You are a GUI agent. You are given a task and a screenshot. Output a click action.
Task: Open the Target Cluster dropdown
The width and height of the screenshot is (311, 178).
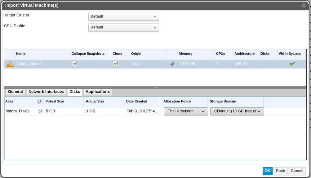click(x=123, y=16)
